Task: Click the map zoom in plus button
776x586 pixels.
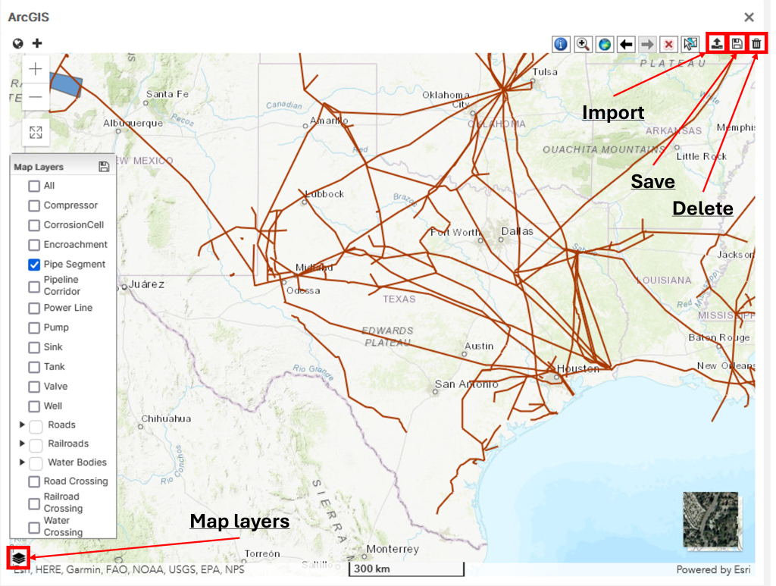Action: click(x=36, y=69)
